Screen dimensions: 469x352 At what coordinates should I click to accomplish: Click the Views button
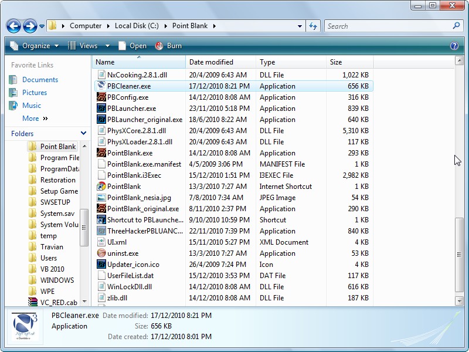(83, 46)
